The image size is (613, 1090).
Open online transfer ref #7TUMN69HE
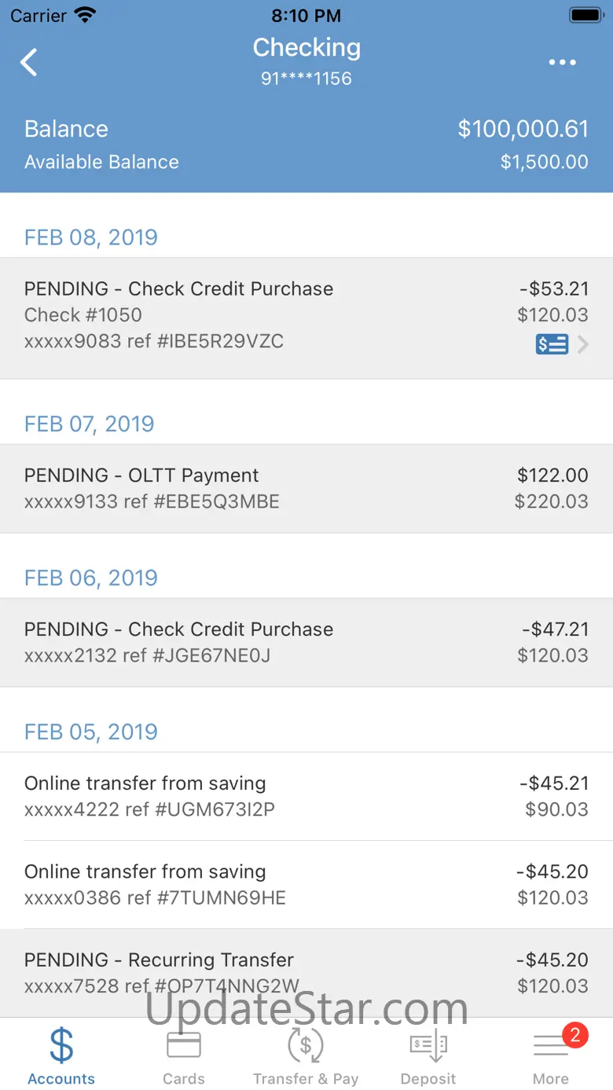[x=306, y=884]
